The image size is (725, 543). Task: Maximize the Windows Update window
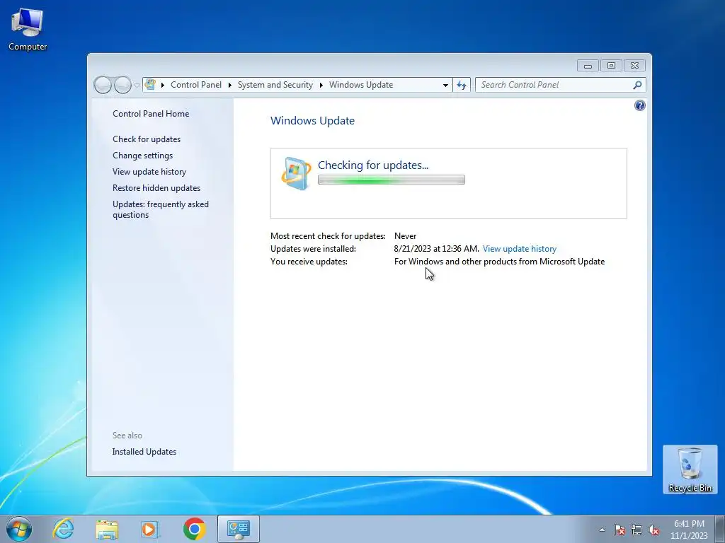pyautogui.click(x=611, y=66)
